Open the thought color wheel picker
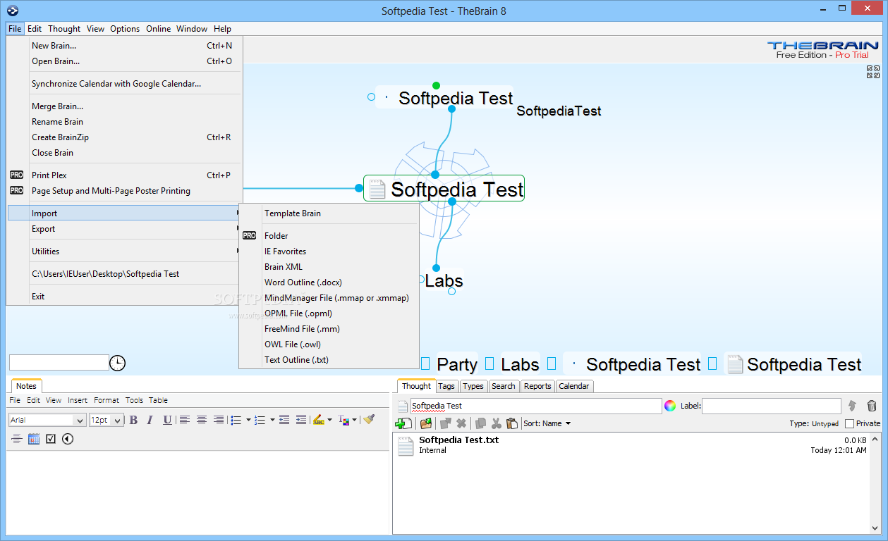The image size is (888, 541). pyautogui.click(x=670, y=406)
